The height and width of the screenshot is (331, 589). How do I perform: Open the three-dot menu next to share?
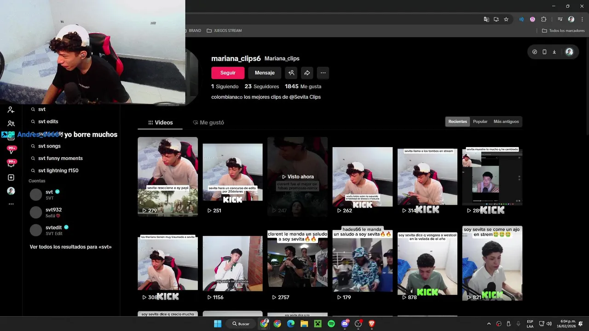click(323, 73)
